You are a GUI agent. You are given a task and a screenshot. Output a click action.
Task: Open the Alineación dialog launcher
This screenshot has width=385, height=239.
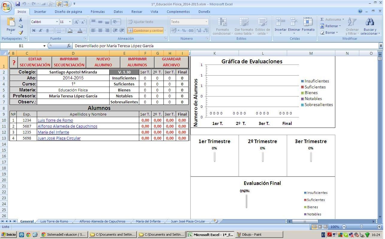166,39
